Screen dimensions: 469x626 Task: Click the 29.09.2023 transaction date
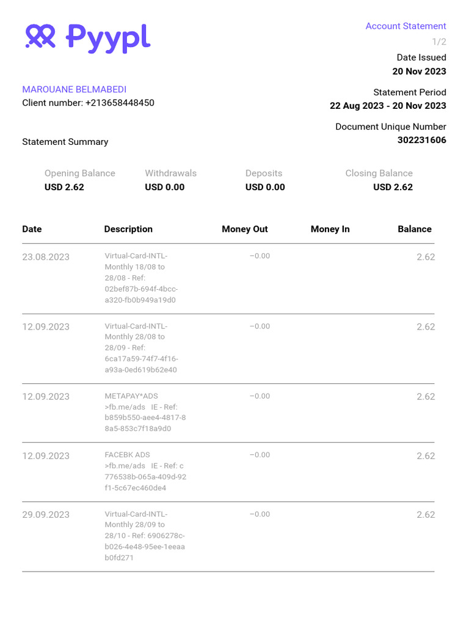[x=46, y=515]
